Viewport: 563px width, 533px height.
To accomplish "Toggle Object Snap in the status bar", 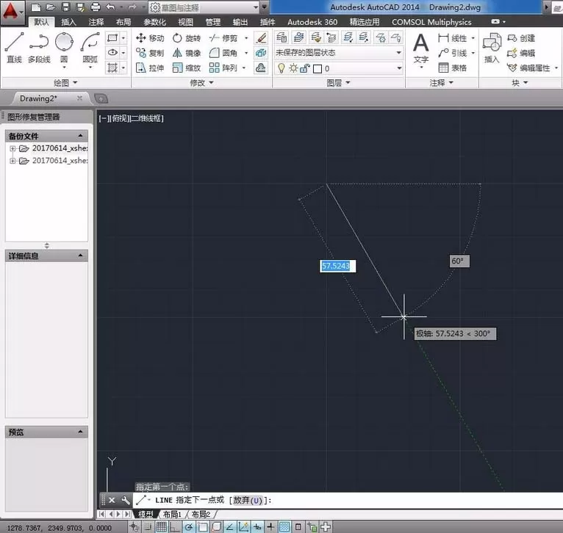I will pos(203,527).
